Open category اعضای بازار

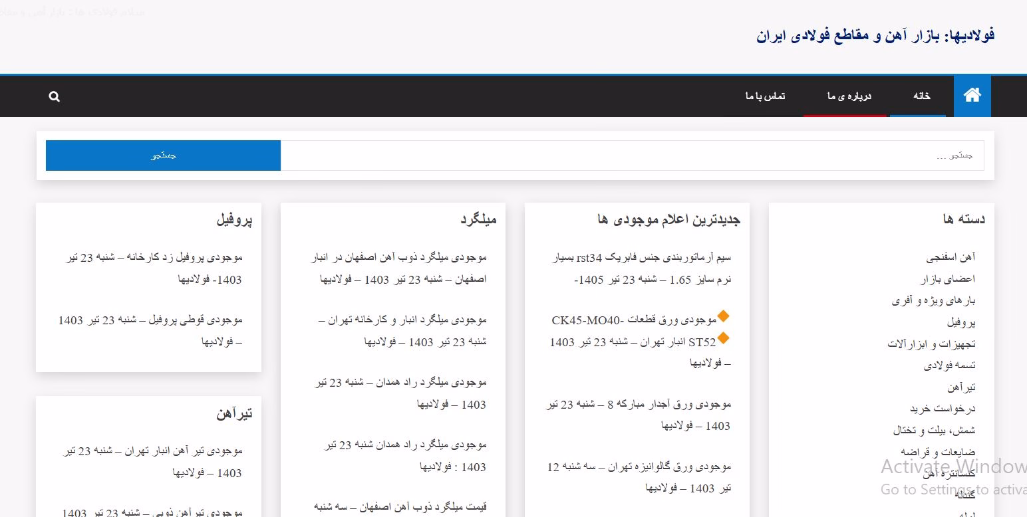point(947,278)
